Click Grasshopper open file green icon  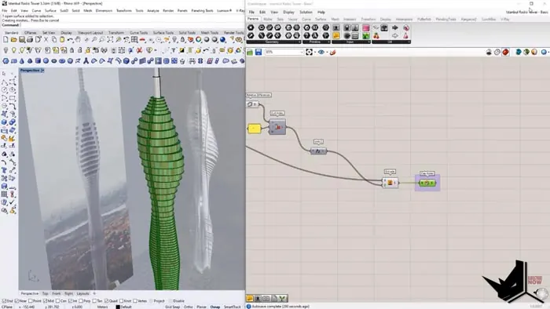[250, 52]
